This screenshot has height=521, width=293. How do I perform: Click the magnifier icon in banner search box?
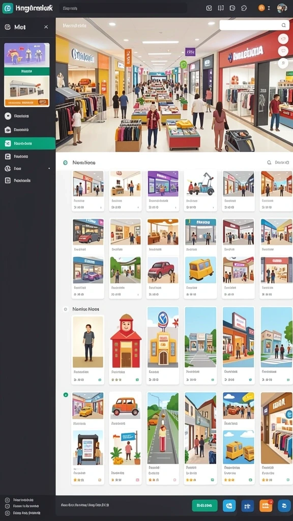(283, 25)
